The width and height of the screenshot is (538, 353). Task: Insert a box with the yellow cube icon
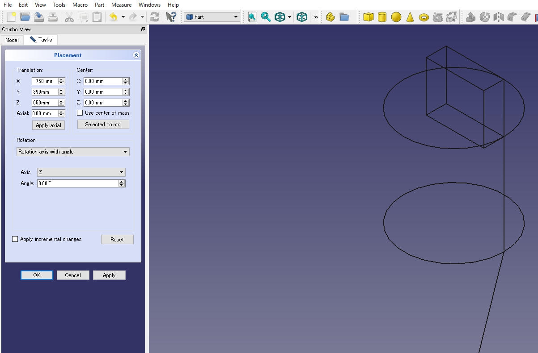368,17
